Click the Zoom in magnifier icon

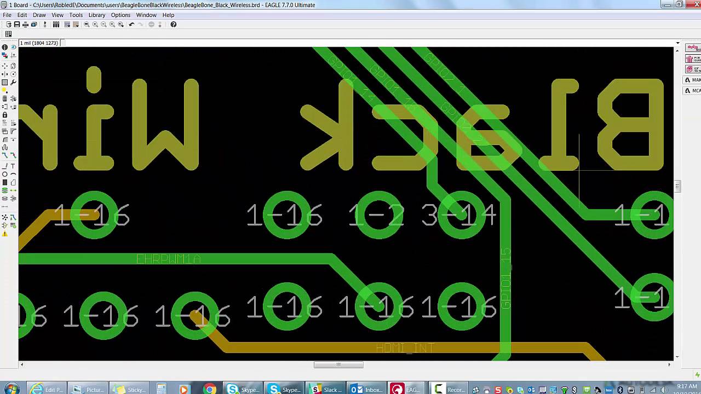[95, 25]
